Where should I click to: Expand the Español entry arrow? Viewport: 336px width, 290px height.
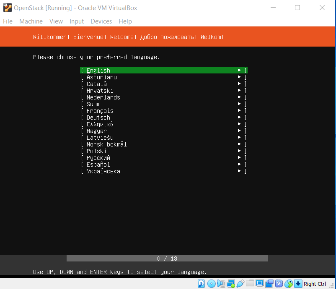239,165
